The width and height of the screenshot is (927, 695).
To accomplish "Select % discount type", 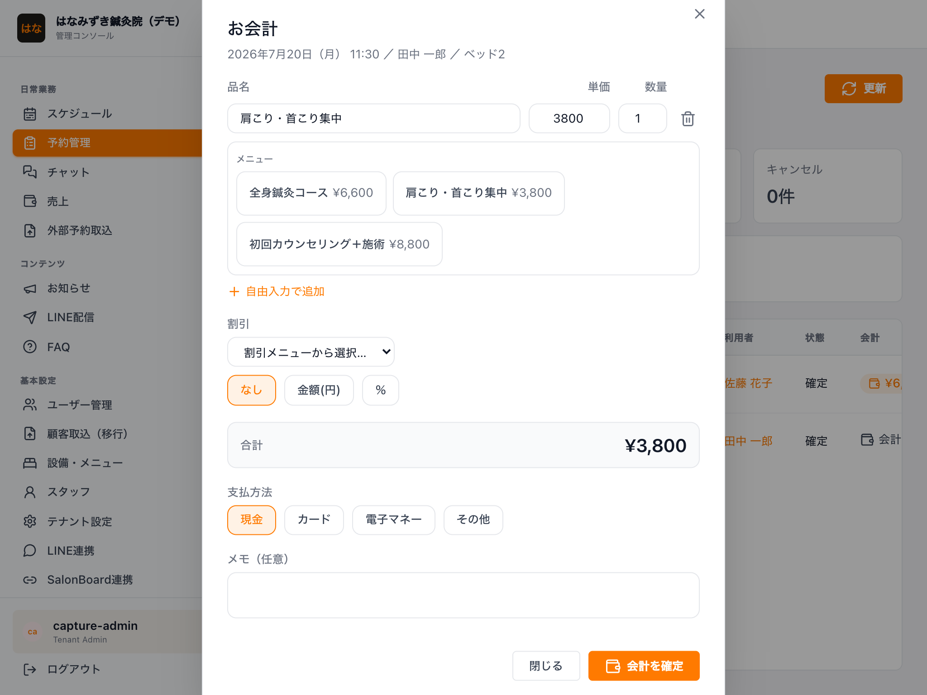I will coord(381,390).
